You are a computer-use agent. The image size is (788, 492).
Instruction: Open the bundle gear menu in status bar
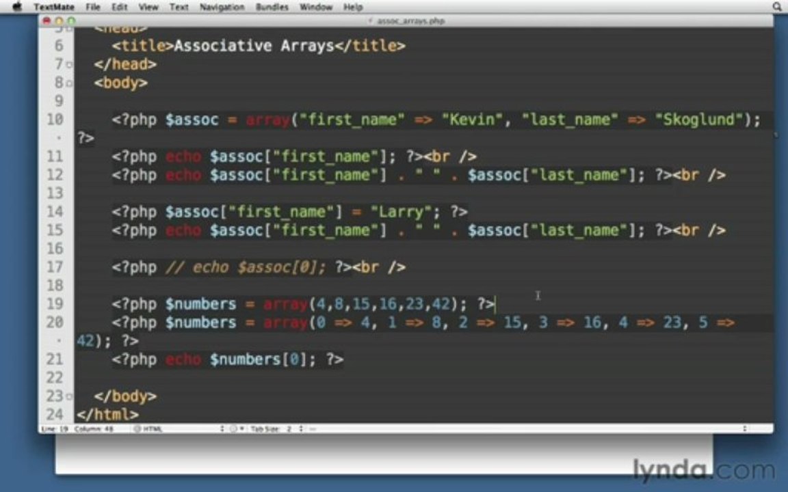coord(237,428)
